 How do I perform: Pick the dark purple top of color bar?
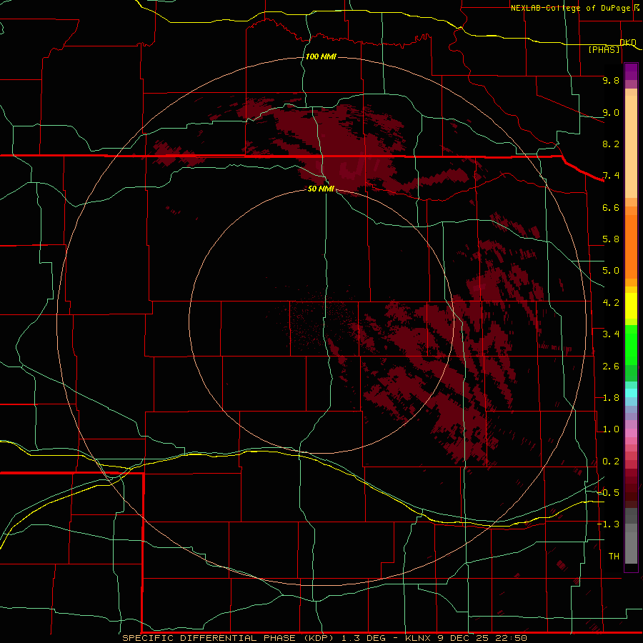coord(631,71)
